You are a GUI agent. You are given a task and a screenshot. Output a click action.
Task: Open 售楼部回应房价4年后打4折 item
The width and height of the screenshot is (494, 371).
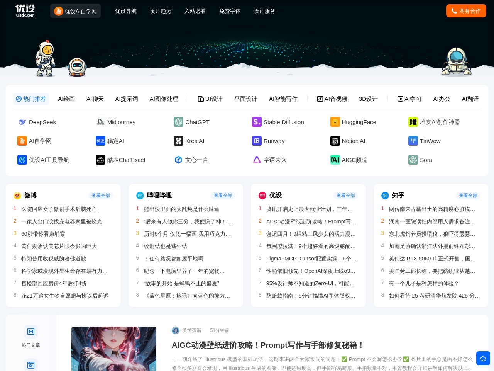(x=54, y=283)
